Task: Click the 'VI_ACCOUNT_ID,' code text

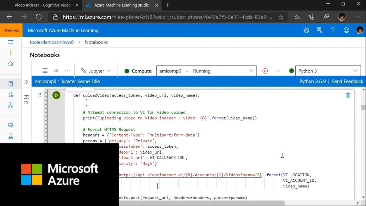Action: point(300,181)
